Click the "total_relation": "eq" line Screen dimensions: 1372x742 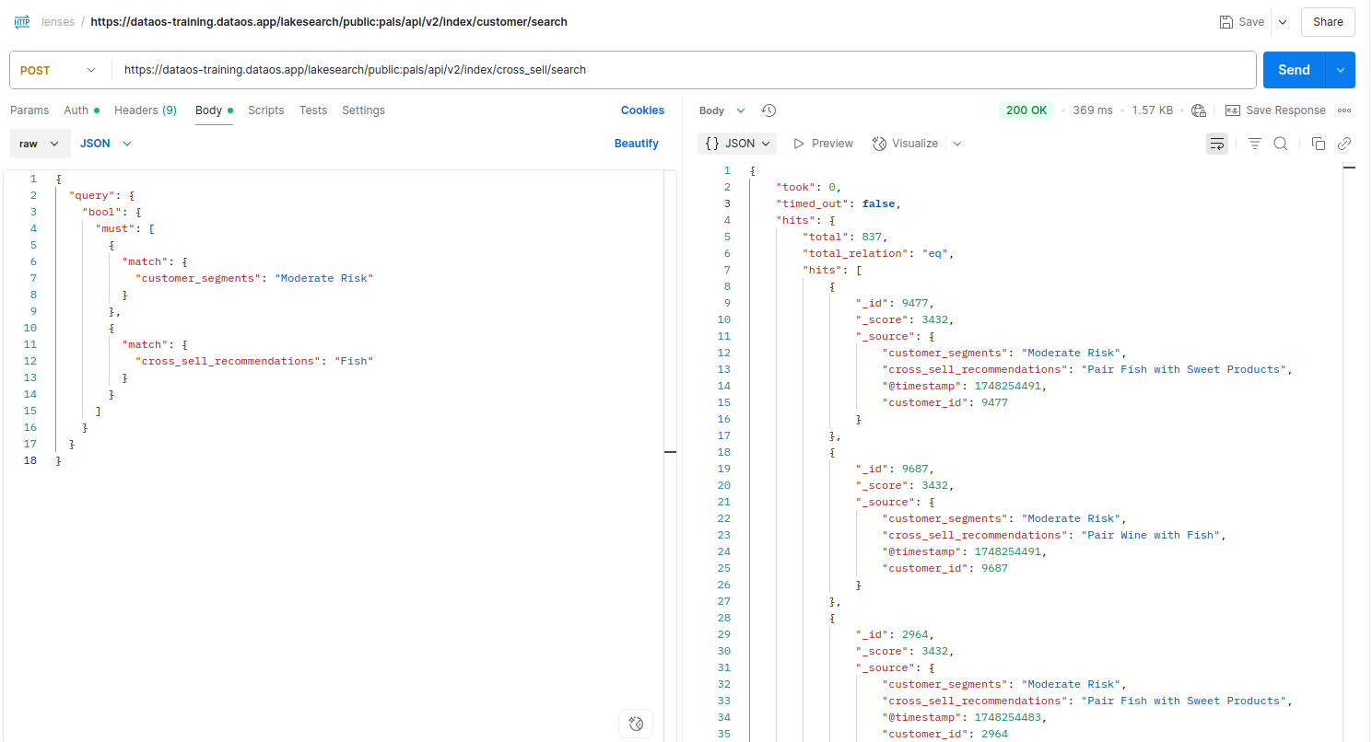(880, 253)
